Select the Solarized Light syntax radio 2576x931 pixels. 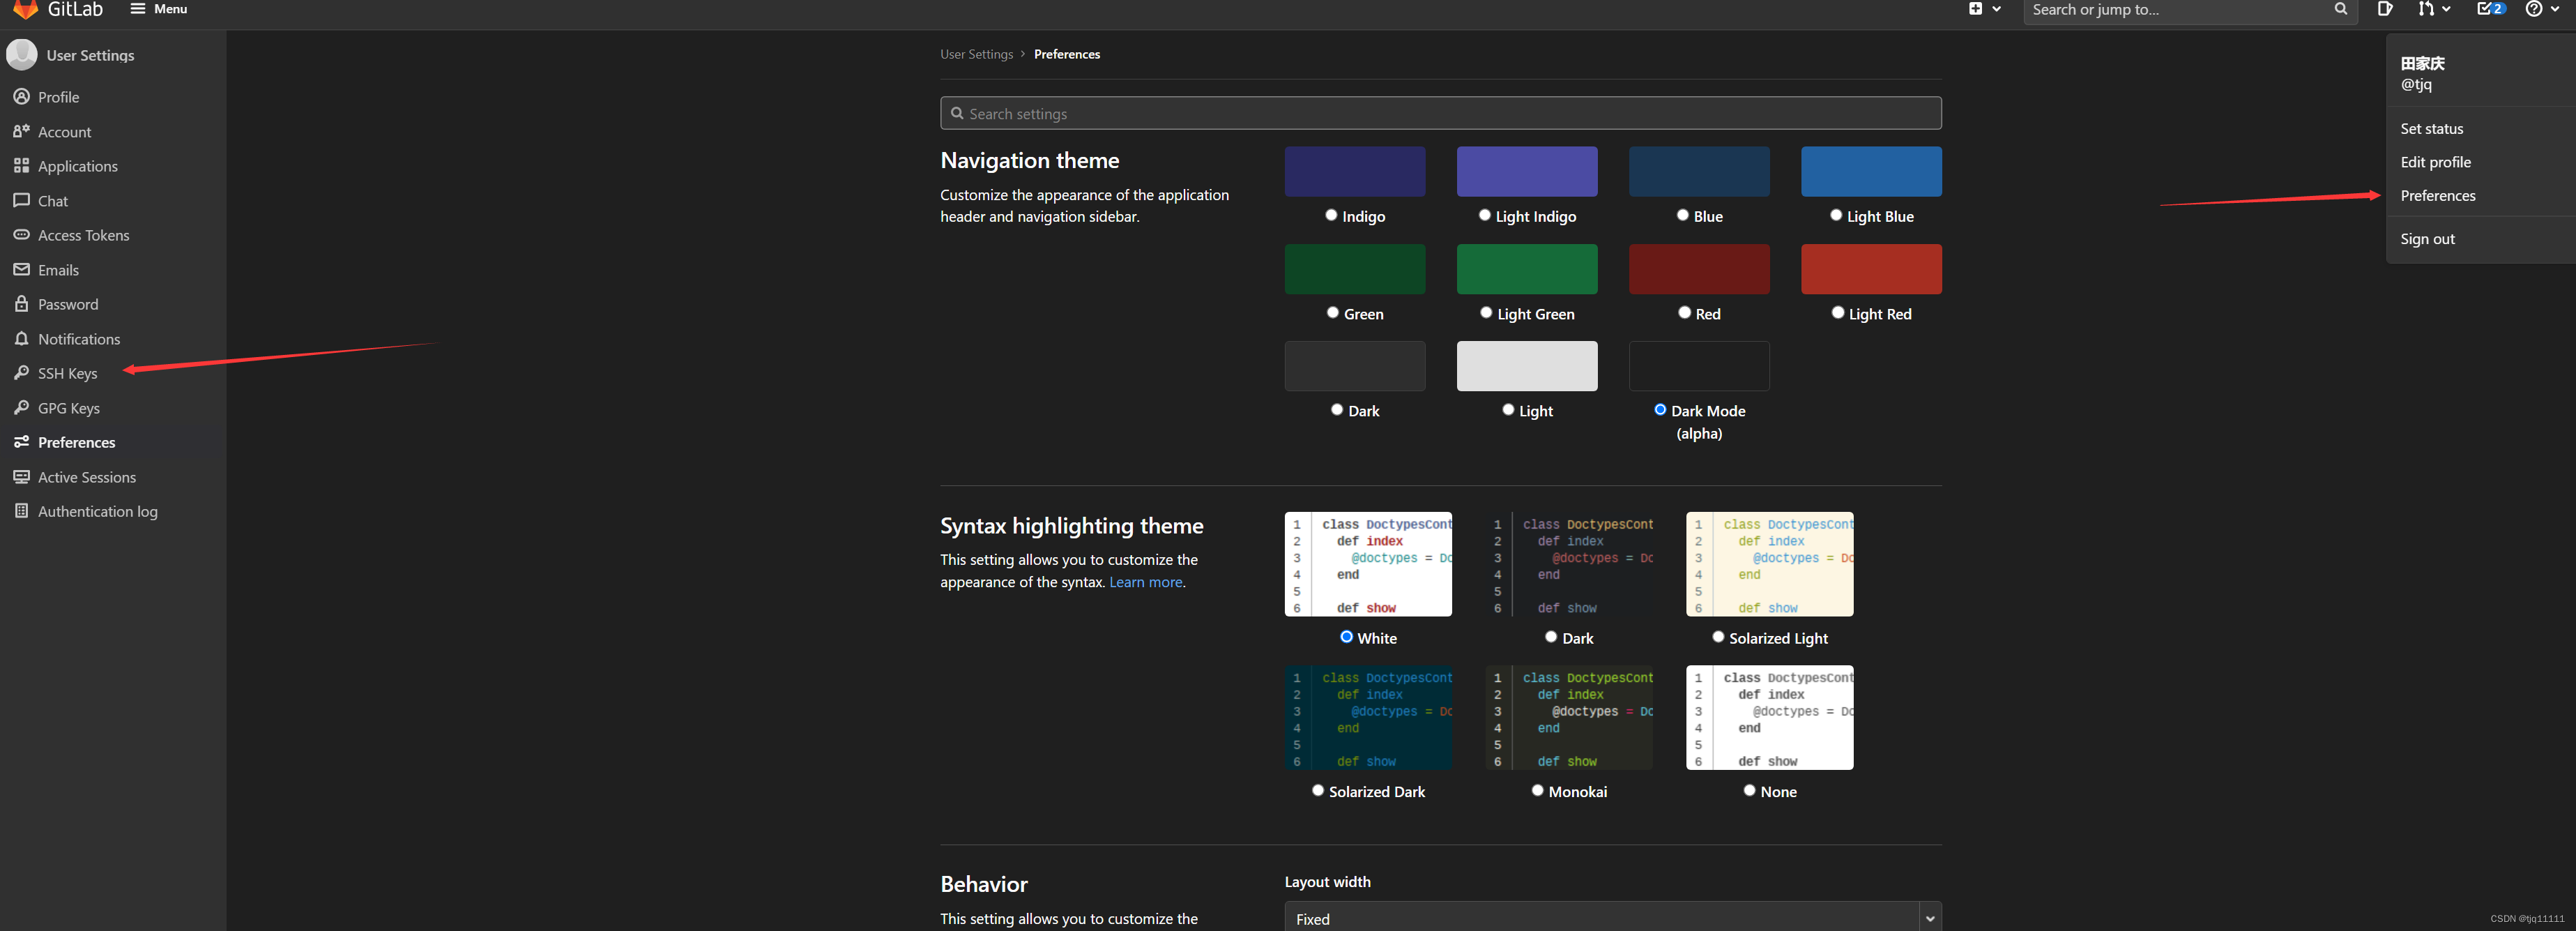(1718, 636)
